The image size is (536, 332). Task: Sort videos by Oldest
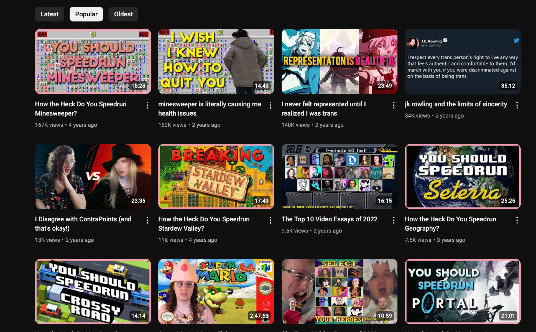[x=123, y=14]
